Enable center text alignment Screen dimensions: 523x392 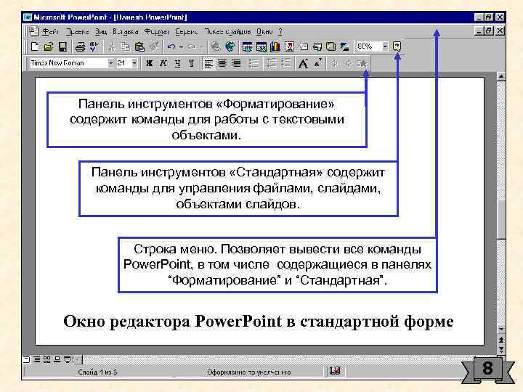coord(222,63)
